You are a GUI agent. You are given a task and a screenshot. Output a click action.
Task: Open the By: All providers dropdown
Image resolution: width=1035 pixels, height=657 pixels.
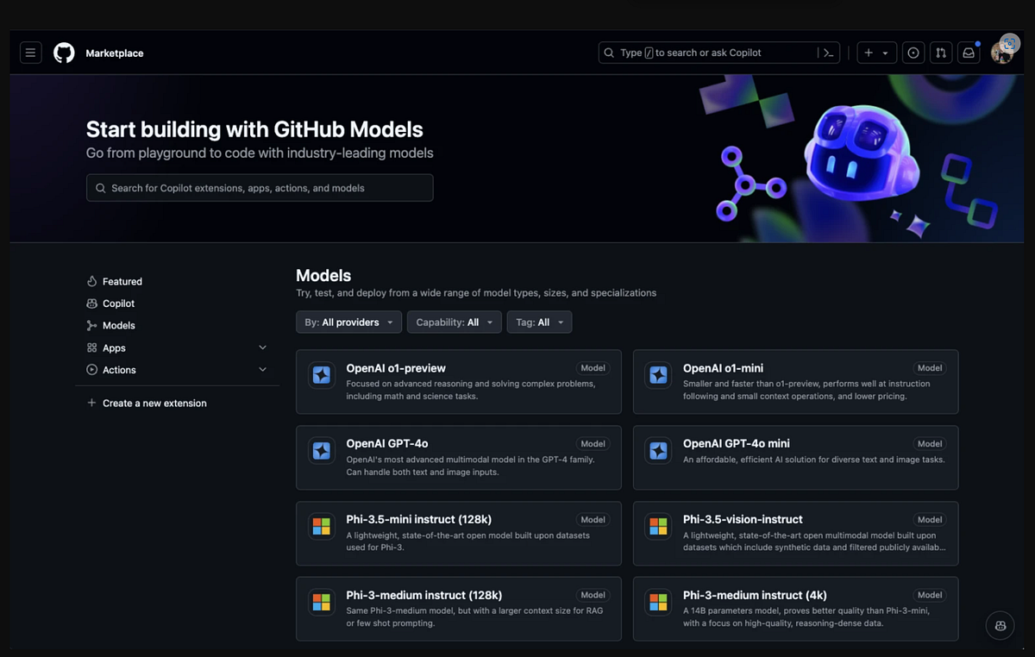coord(348,322)
